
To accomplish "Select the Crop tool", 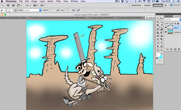I will (x=158, y=25).
